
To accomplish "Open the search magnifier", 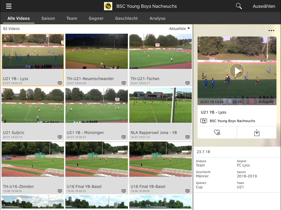I will [239, 6].
